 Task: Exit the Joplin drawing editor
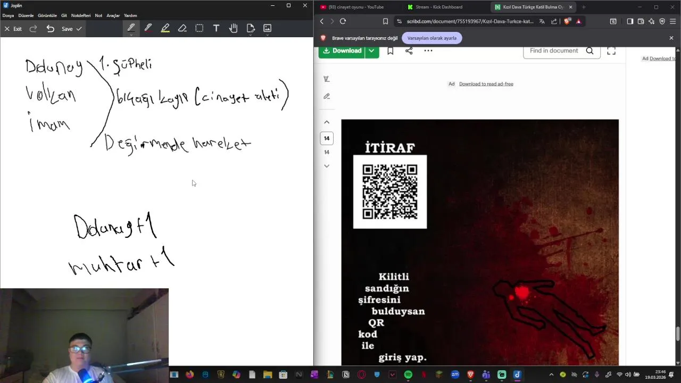[x=13, y=29]
